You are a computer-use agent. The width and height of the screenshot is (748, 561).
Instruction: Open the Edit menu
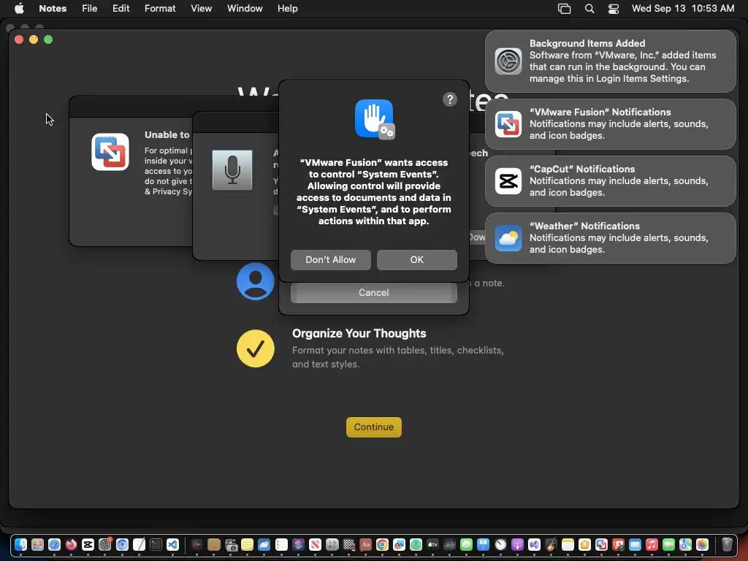pos(121,9)
